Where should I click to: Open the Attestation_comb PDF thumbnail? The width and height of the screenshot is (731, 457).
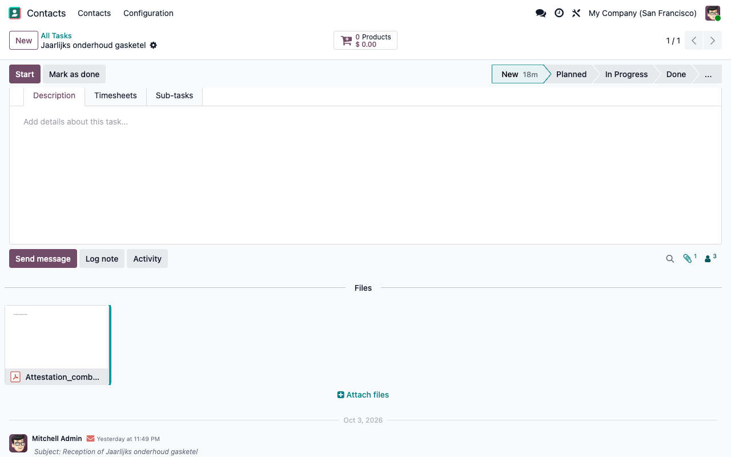(57, 337)
